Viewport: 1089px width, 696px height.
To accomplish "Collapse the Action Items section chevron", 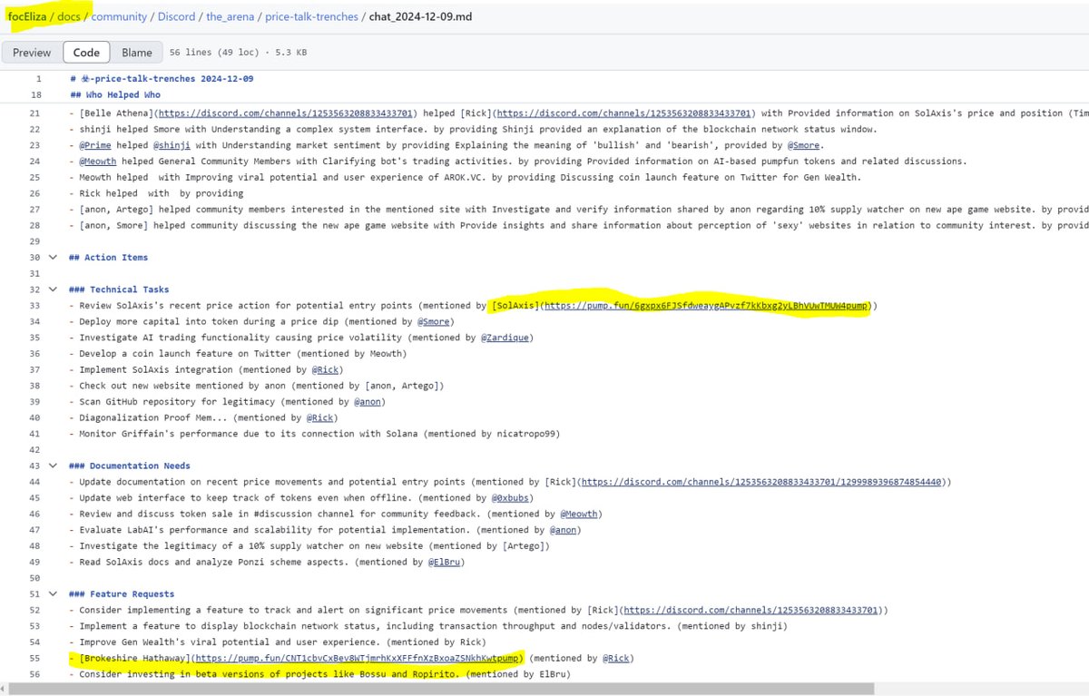I will tap(53, 258).
